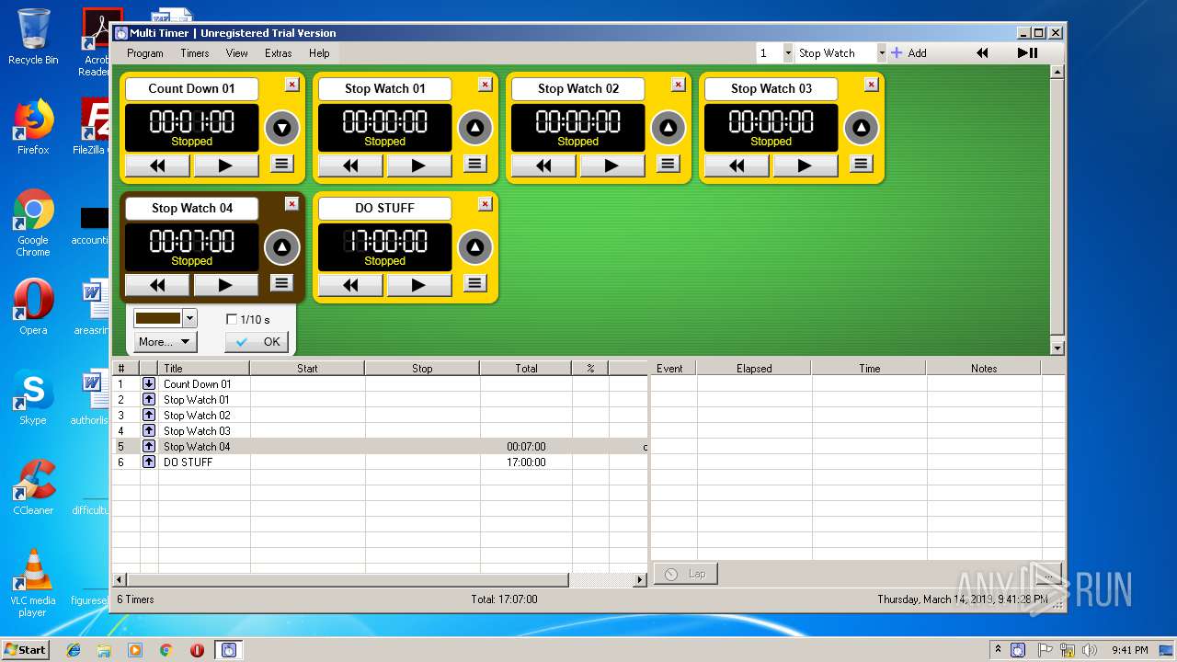Viewport: 1177px width, 662px height.
Task: Expand the timer count dropdown showing 1
Action: [x=788, y=53]
